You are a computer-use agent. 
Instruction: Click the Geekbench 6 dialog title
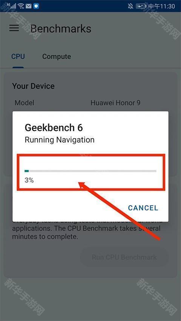tap(54, 128)
